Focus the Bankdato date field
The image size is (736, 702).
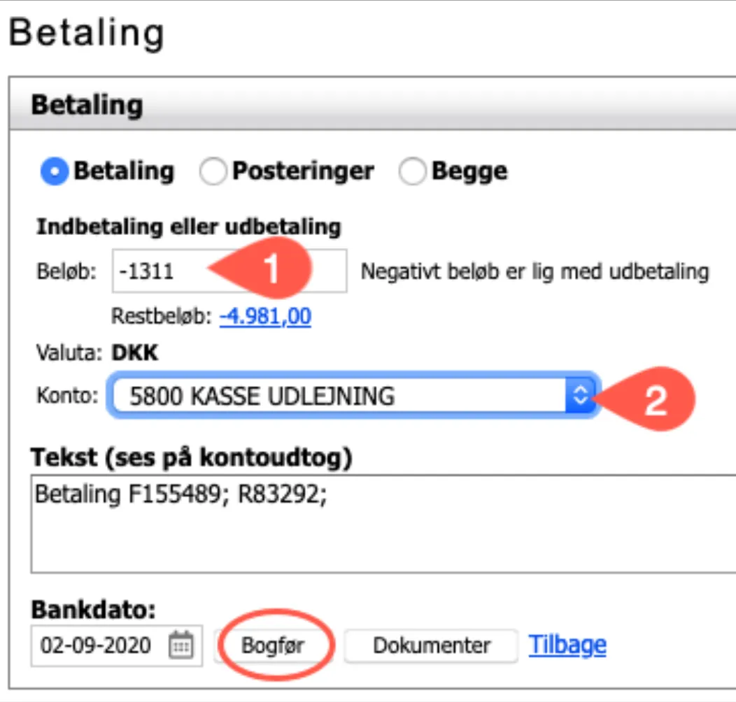[x=97, y=645]
